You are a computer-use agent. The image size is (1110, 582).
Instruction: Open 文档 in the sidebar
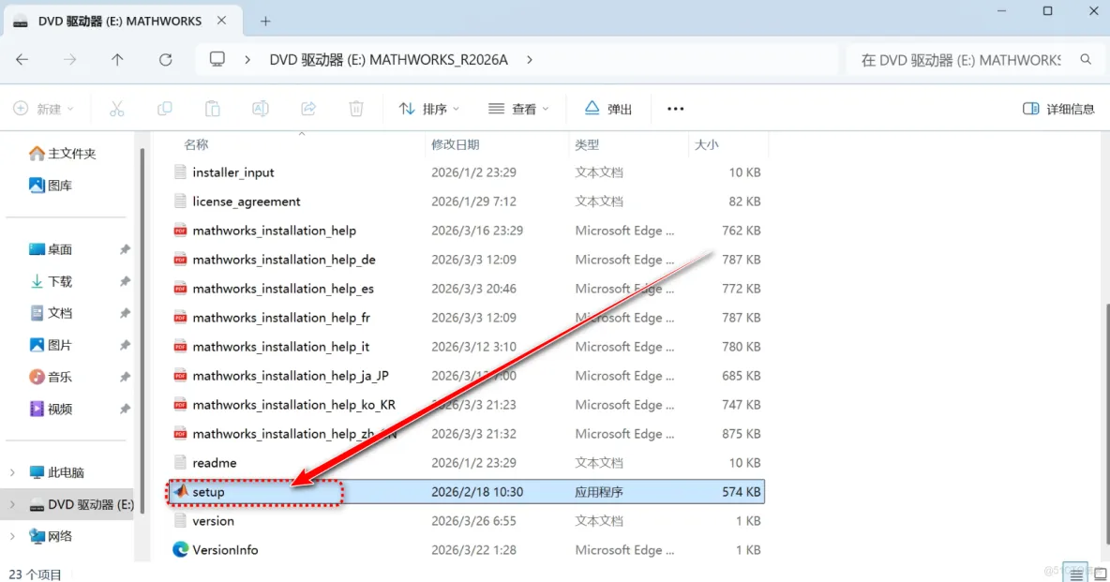[51, 313]
